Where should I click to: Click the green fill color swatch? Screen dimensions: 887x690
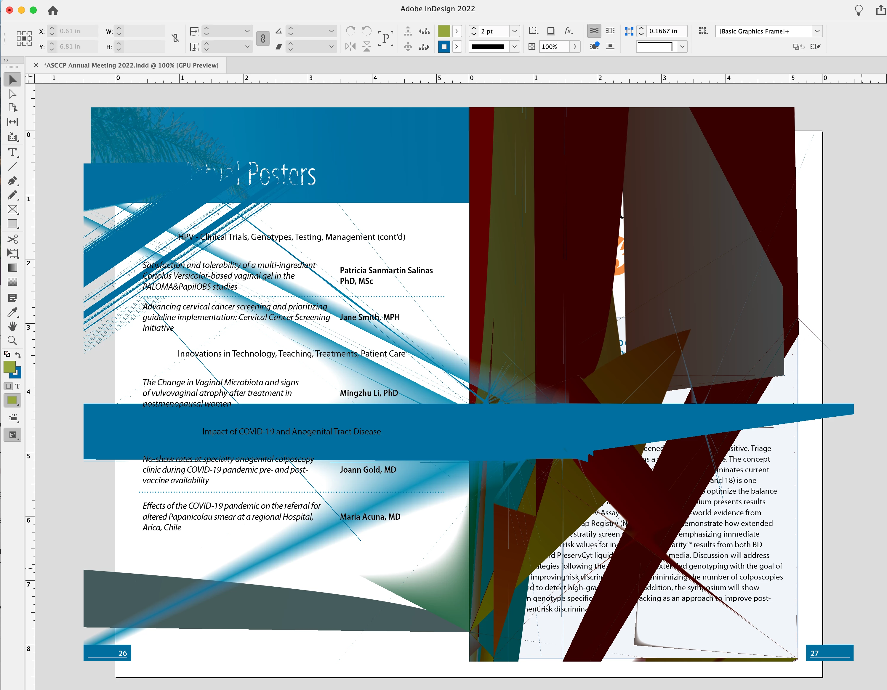(x=443, y=31)
